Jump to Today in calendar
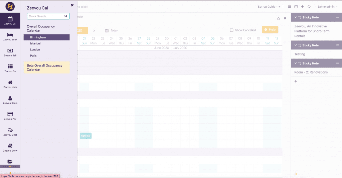 [x=114, y=30]
